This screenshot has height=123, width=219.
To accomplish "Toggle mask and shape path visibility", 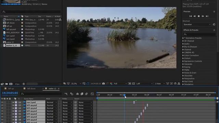I will click(x=88, y=83).
